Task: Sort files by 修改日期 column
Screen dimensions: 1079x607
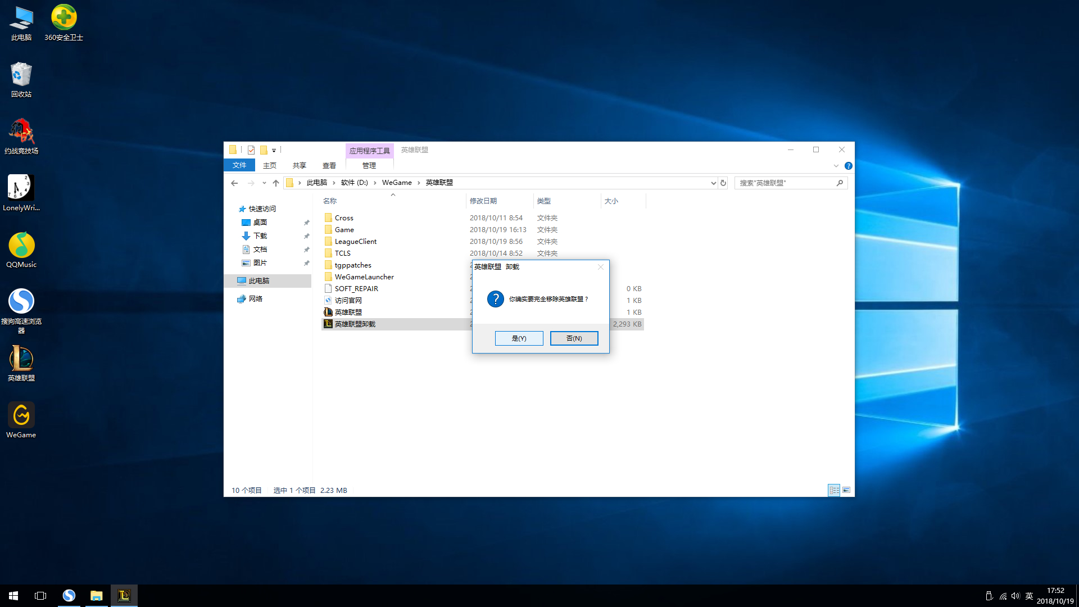Action: (x=483, y=201)
